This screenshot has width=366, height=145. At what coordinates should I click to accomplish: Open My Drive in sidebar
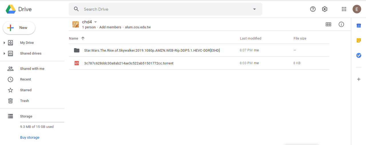27,43
